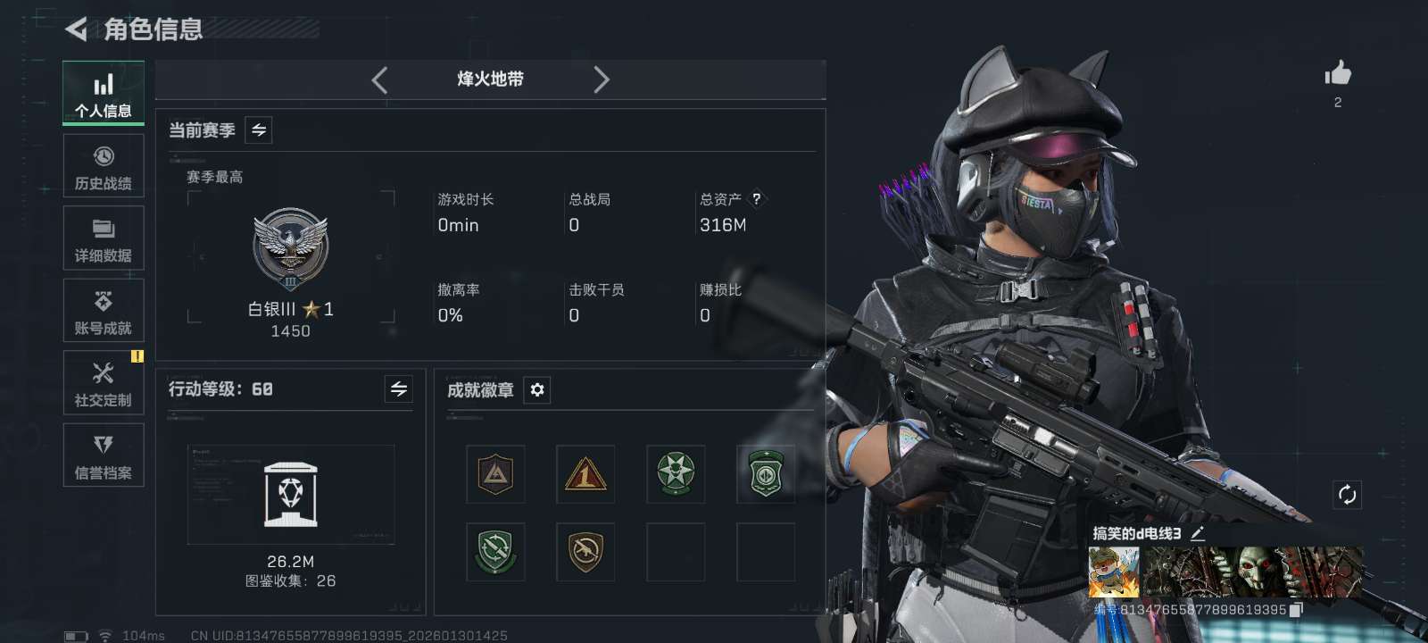Toggle the 行动等级 swap button

tap(399, 389)
